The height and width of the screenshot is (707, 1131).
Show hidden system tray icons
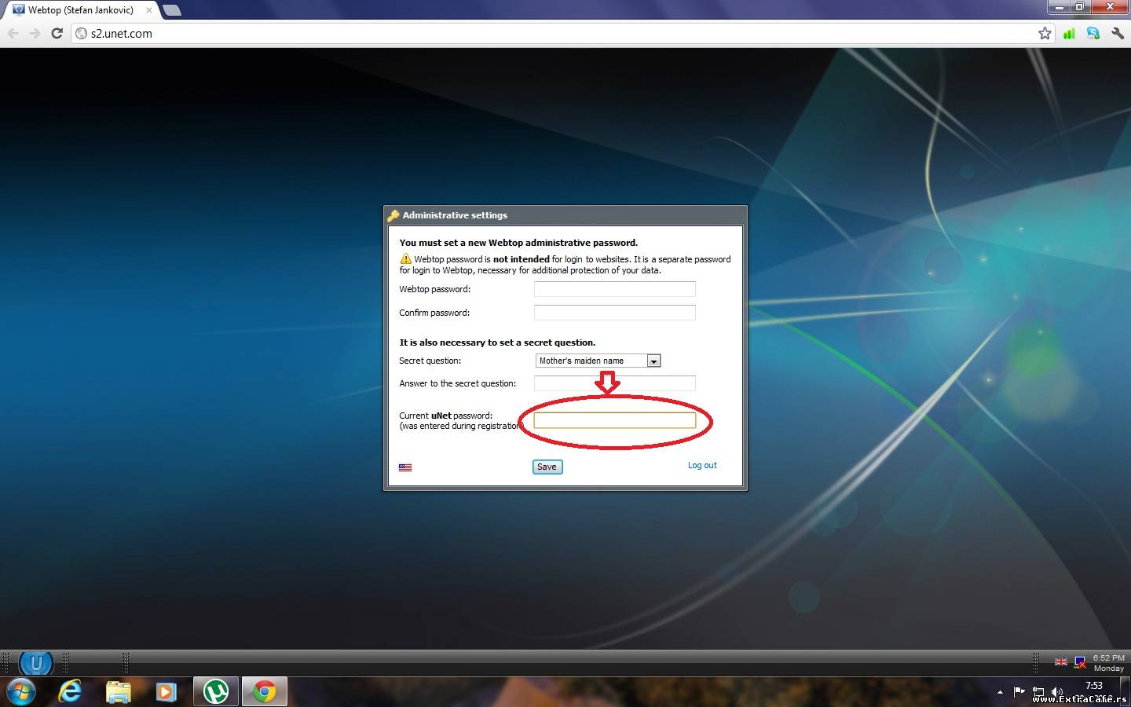[x=1000, y=692]
